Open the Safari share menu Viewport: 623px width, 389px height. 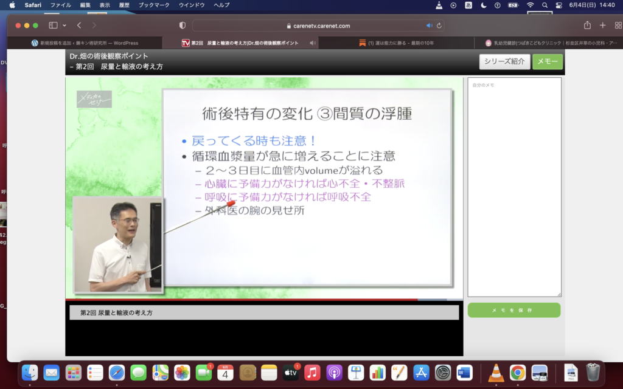[587, 26]
